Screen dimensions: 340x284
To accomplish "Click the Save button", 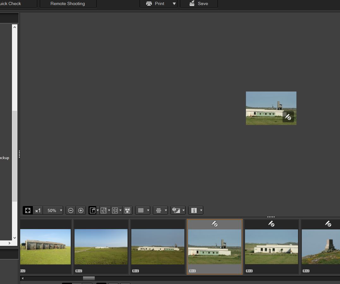I will [x=199, y=4].
